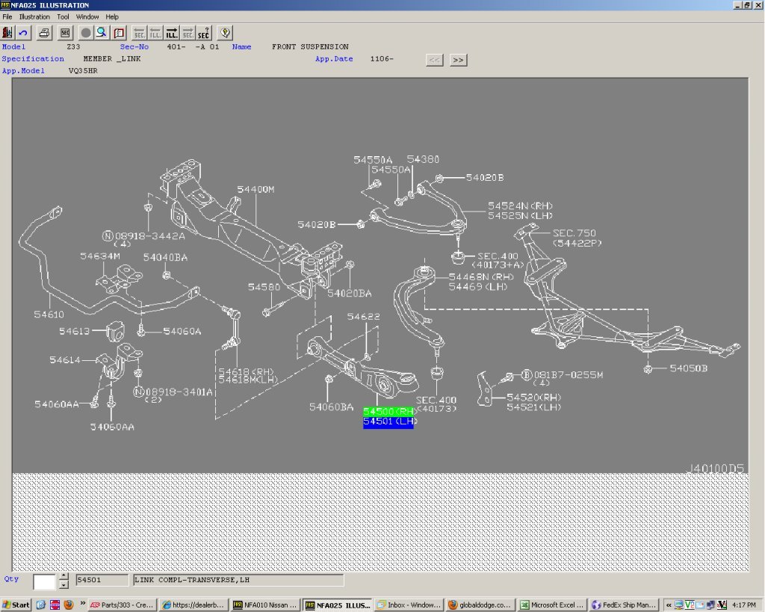Image resolution: width=765 pixels, height=612 pixels.
Task: Open the Window menu
Action: (x=87, y=16)
